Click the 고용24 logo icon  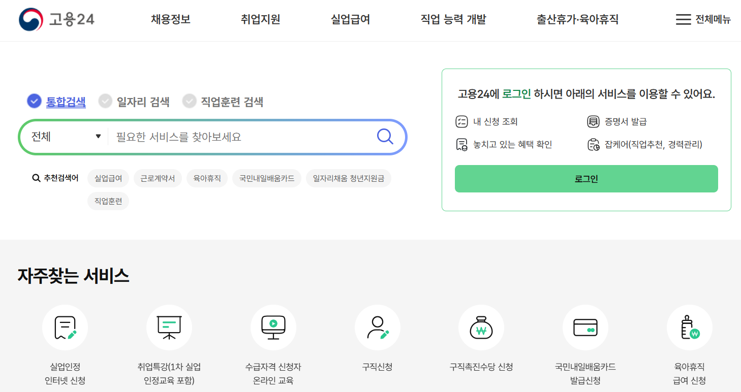pos(29,20)
